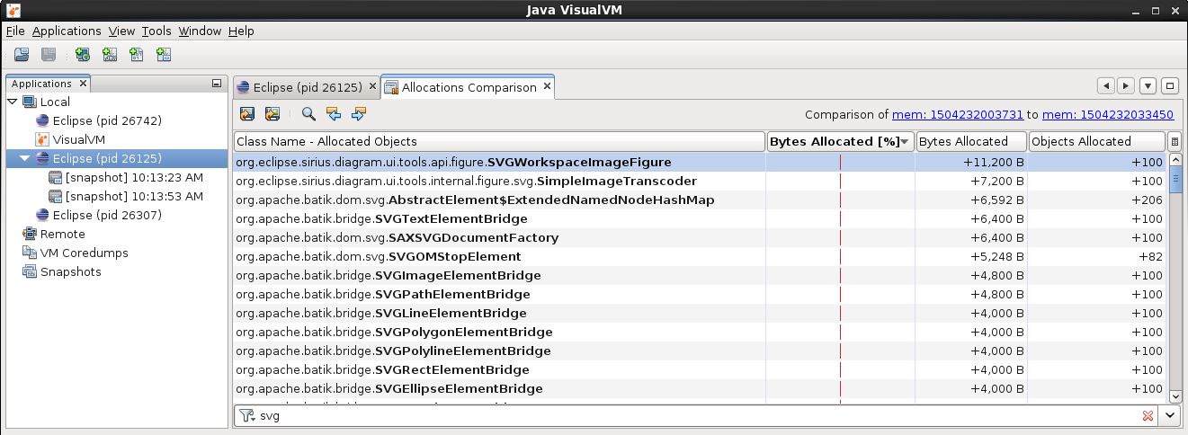Screen dimensions: 1188x435
Task: Select Eclipse (pid 26307) in tree
Action: coord(107,215)
